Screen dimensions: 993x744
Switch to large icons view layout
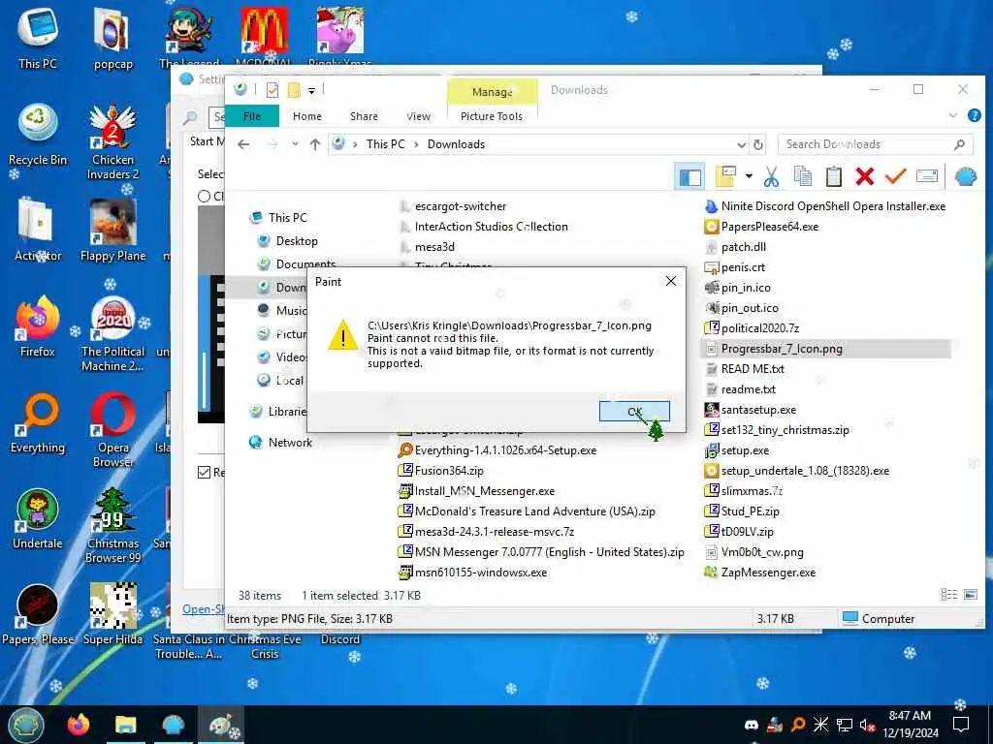tap(970, 594)
